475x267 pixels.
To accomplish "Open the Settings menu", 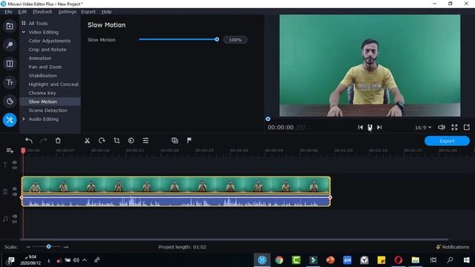I will pos(68,12).
